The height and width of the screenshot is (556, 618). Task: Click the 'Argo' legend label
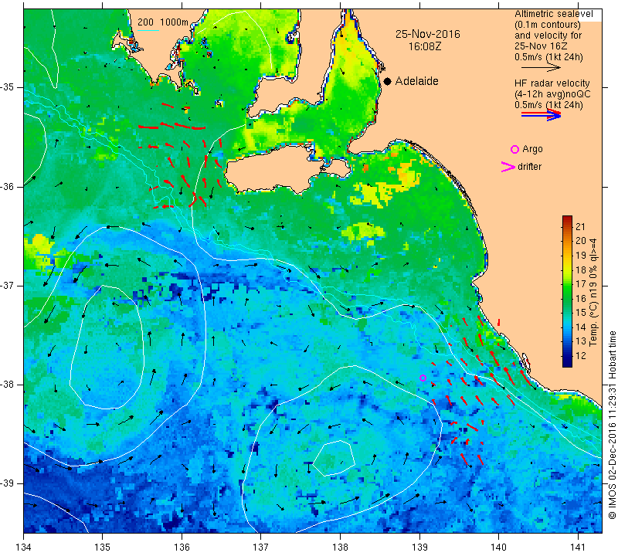click(532, 149)
